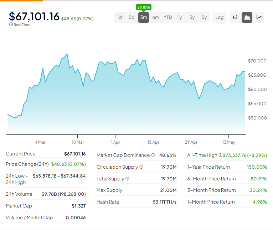
Task: Switch to line chart view icon
Action: tap(259, 17)
